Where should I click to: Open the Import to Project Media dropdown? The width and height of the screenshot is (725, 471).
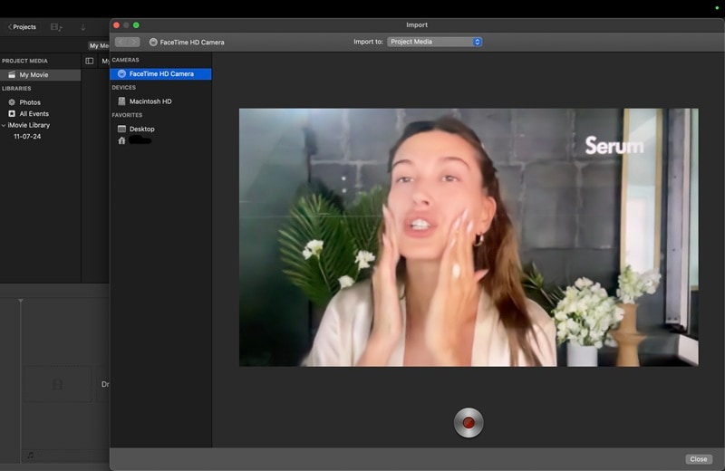coord(435,42)
